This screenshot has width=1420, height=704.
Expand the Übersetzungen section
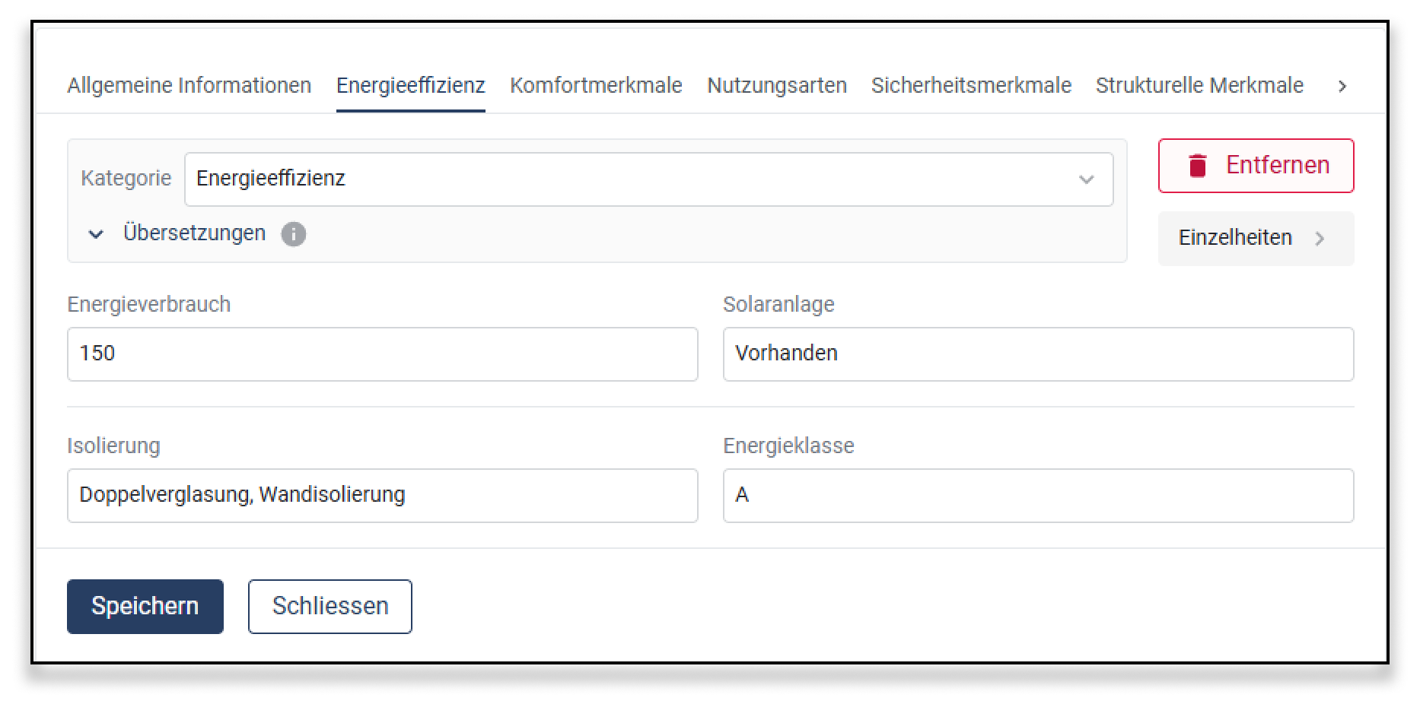coord(96,234)
